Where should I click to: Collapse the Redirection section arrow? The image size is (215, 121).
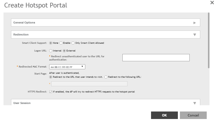coord(194,35)
